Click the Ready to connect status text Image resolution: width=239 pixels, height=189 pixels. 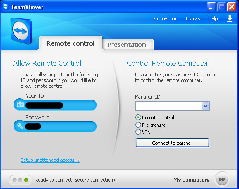pos(75,180)
